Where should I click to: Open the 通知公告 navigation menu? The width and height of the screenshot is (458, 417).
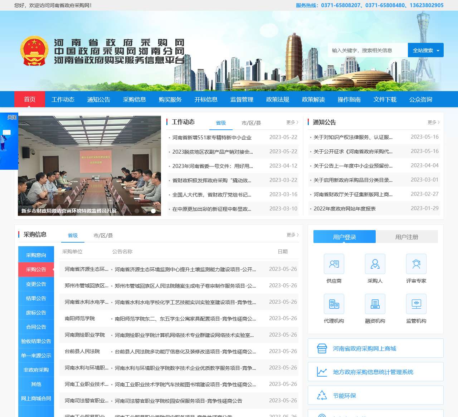coord(99,99)
